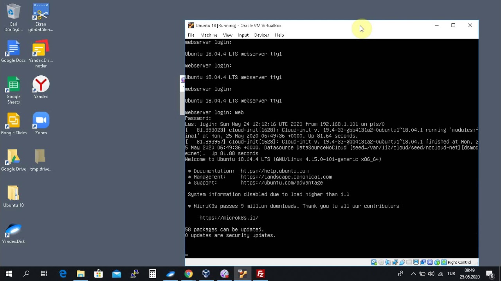Open FileZilla from taskbar
This screenshot has width=501, height=281.
coord(261,274)
